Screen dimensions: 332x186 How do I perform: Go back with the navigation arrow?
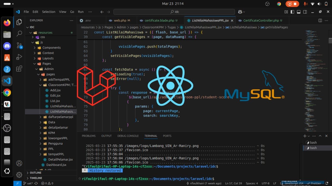(x=102, y=12)
